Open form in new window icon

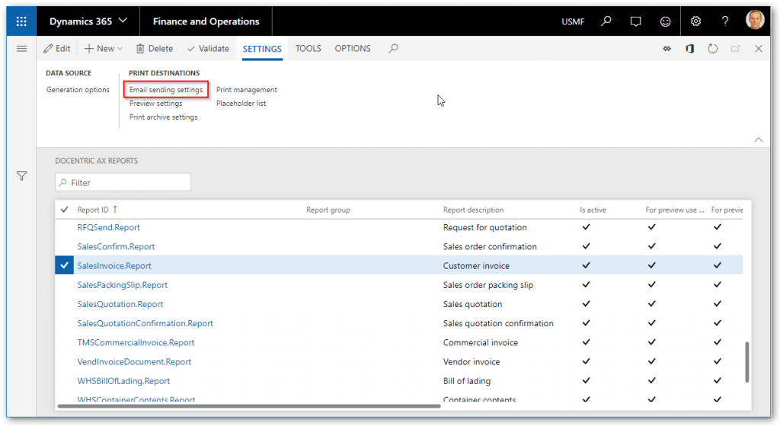735,48
